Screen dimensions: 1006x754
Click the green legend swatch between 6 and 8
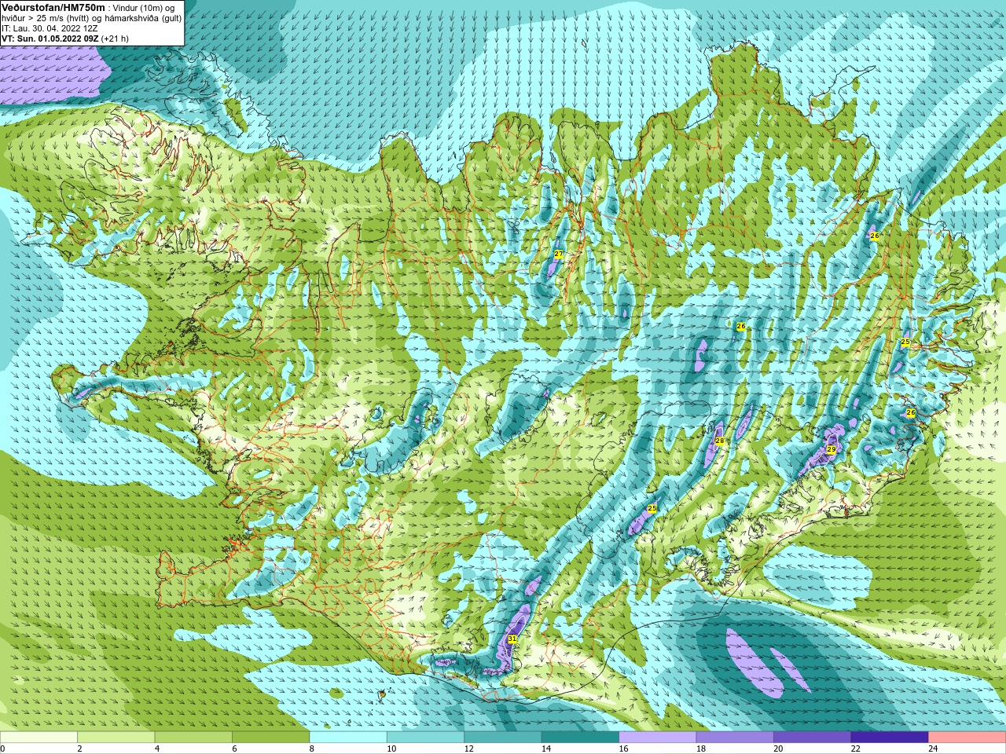(271, 738)
